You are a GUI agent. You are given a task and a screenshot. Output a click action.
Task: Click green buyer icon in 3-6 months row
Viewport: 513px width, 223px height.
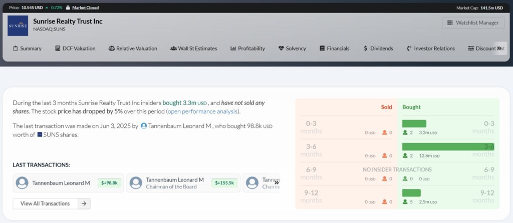coord(405,155)
